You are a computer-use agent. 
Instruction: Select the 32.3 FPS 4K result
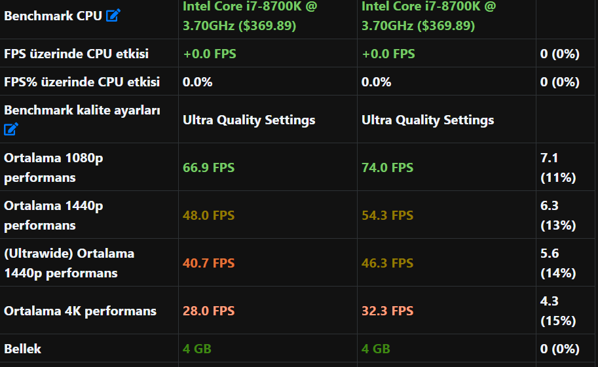click(387, 311)
